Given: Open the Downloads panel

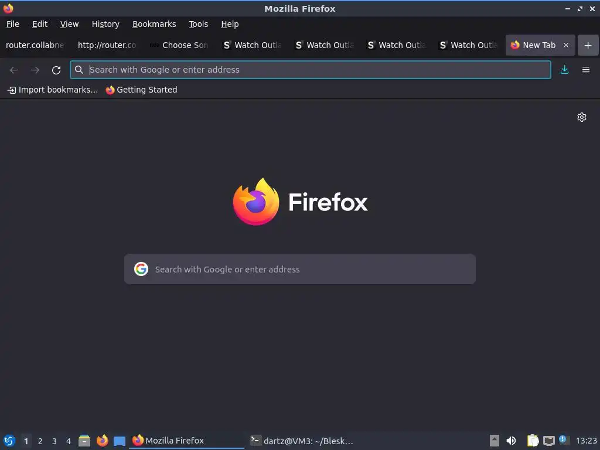Looking at the screenshot, I should (564, 70).
